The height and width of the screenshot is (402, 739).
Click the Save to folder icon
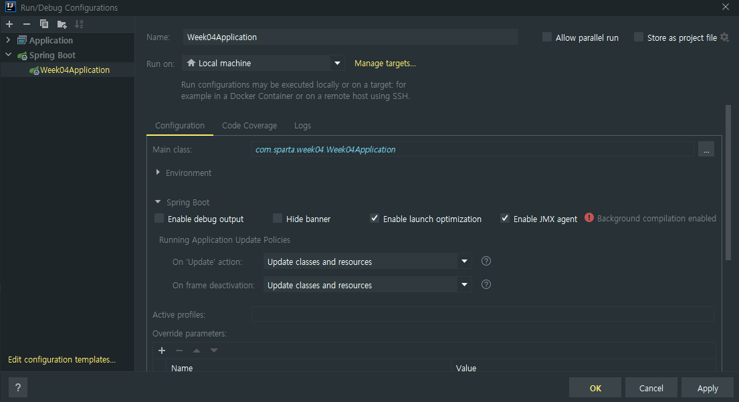[62, 24]
